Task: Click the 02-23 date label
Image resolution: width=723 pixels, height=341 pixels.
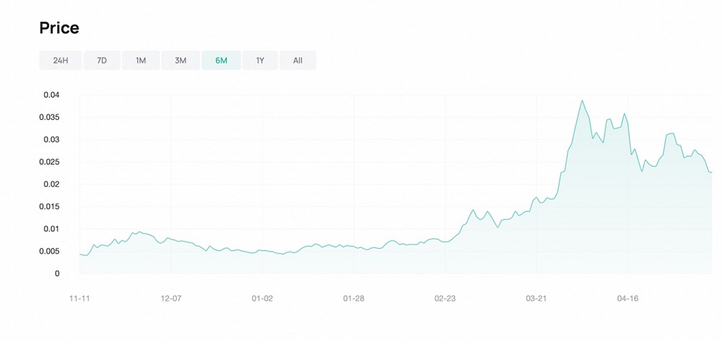Action: point(445,298)
